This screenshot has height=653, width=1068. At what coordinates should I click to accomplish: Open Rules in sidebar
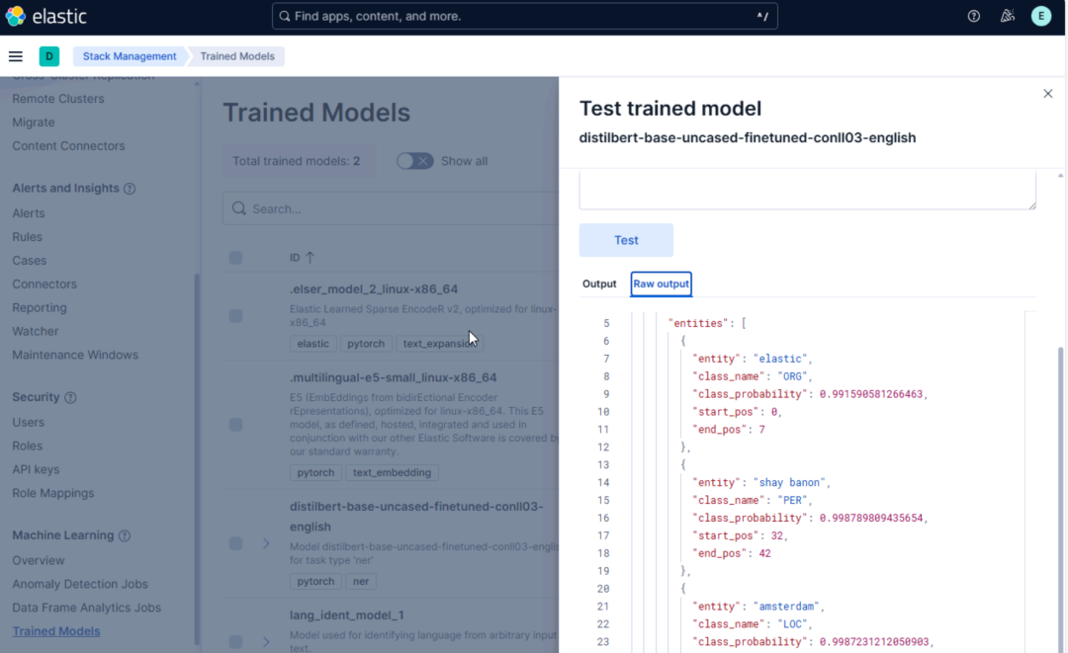click(x=28, y=237)
